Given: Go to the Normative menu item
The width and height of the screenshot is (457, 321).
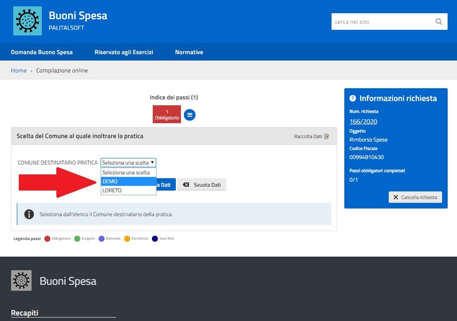Looking at the screenshot, I should click(x=189, y=52).
